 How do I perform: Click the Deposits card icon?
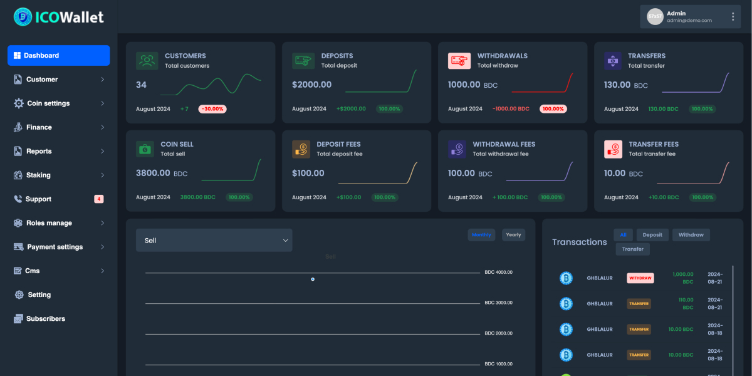302,60
